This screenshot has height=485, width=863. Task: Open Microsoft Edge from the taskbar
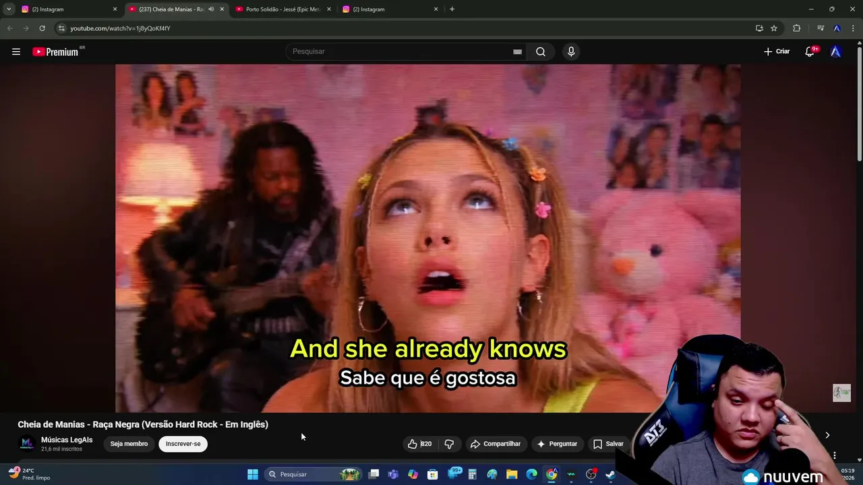point(531,474)
